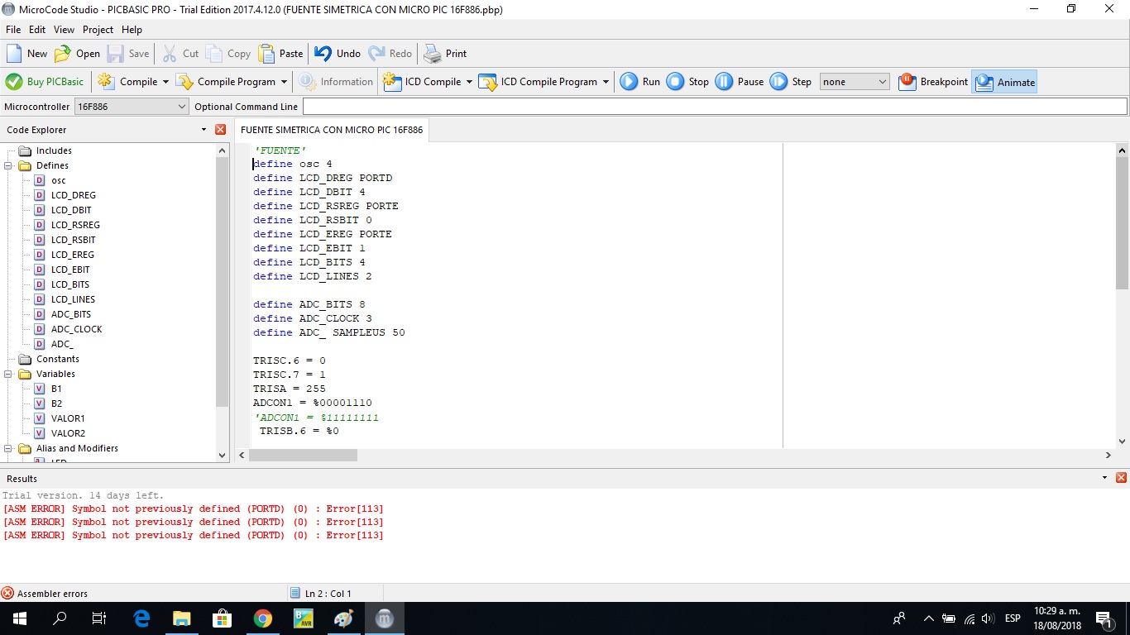Open the Compile dropdown arrow
This screenshot has width=1130, height=635.
click(165, 82)
